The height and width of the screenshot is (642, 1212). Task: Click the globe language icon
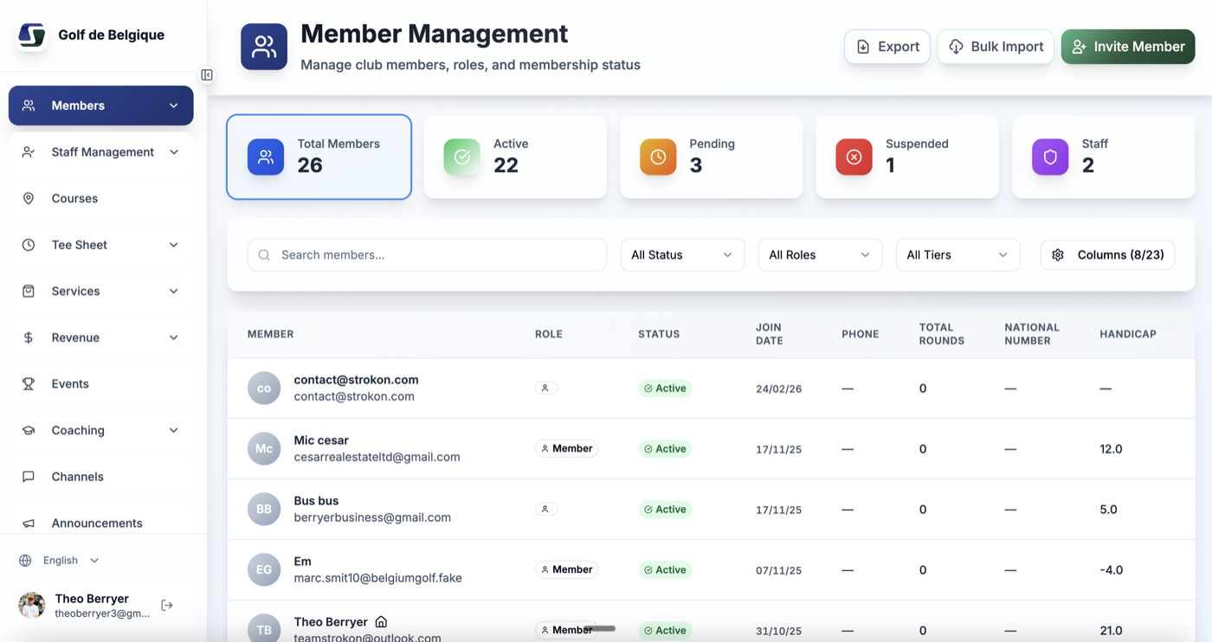(x=25, y=561)
